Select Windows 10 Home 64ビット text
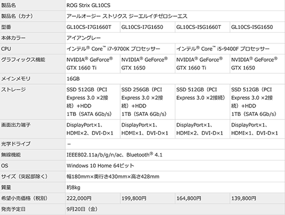The image size is (285, 215). [x=100, y=165]
